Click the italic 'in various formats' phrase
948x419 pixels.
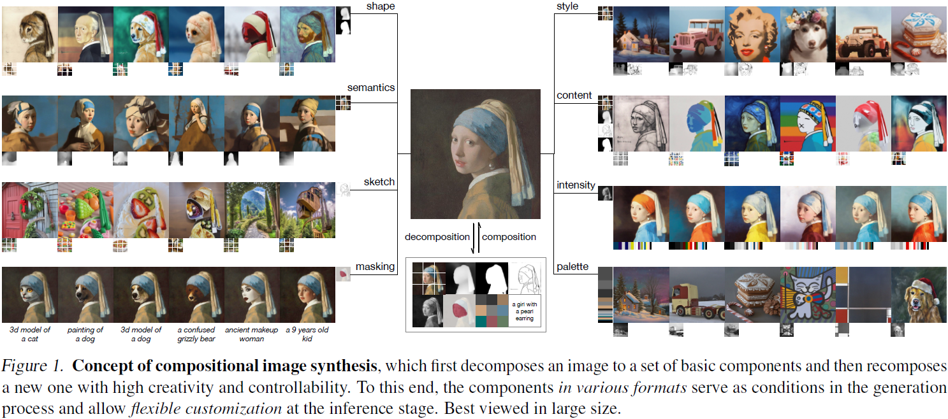[622, 388]
